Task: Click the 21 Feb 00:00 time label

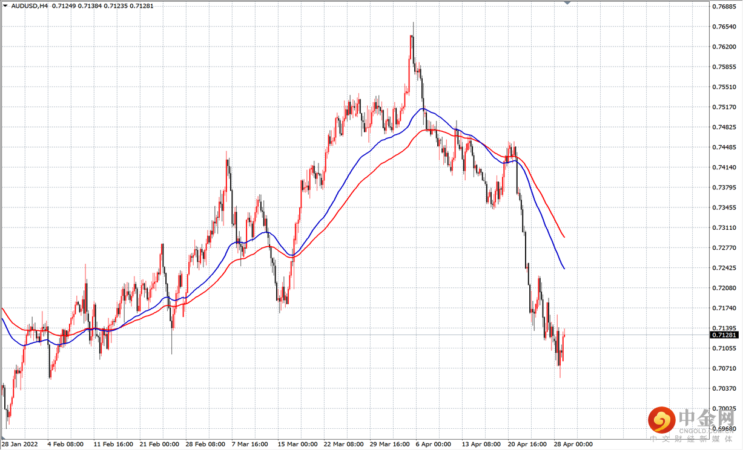Action: click(159, 444)
